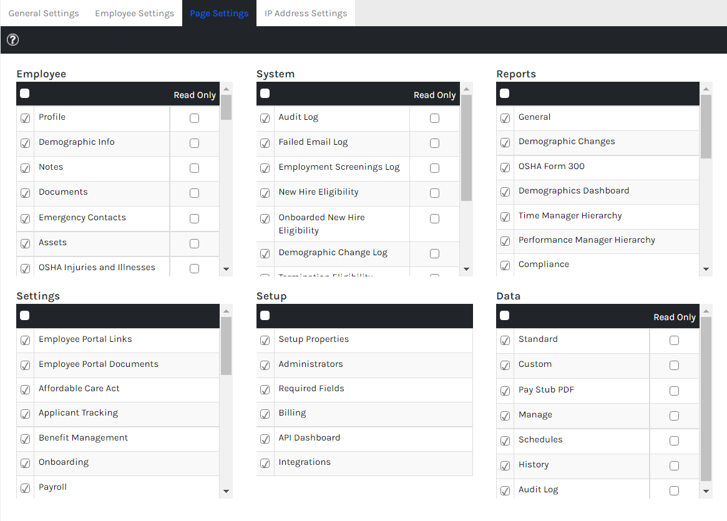Uncheck Billing checkbox in Setup
Screen dimensions: 727x521
265,414
